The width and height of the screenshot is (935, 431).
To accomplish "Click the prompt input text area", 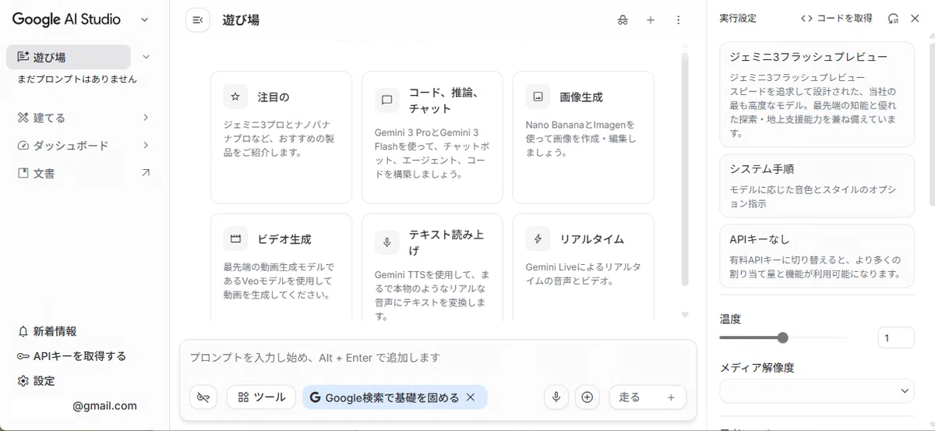I will click(437, 358).
